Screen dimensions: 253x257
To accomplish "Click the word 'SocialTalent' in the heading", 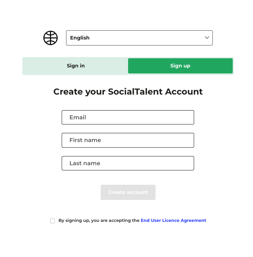I will coord(135,92).
